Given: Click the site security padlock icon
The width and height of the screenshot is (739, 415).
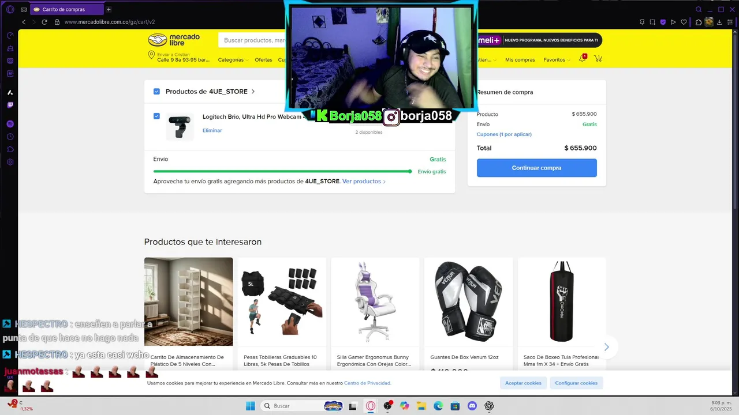Looking at the screenshot, I should click(57, 22).
